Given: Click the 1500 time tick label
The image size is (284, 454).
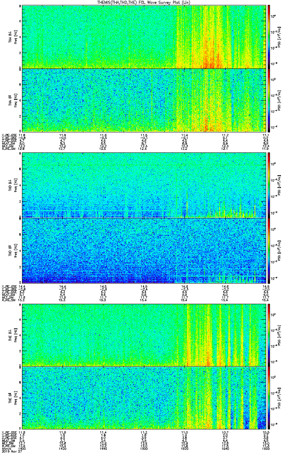Looking at the screenshot, I should (144, 448).
